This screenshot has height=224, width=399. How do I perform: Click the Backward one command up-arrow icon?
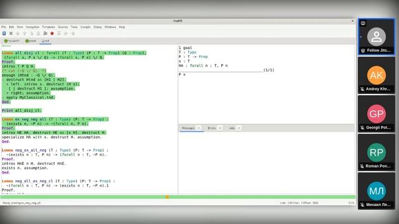pyautogui.click(x=25, y=33)
